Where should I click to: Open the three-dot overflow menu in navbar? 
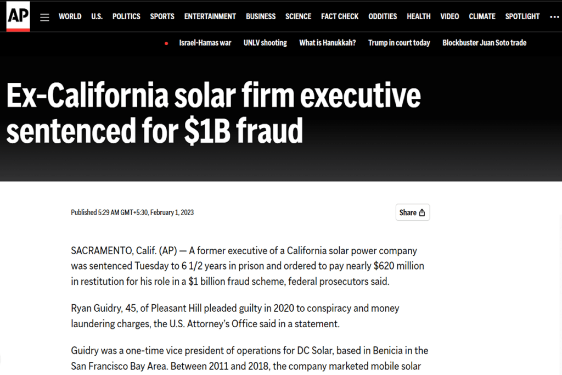[554, 16]
